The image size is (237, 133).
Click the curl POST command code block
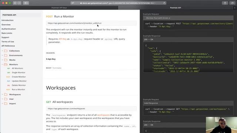click(188, 25)
